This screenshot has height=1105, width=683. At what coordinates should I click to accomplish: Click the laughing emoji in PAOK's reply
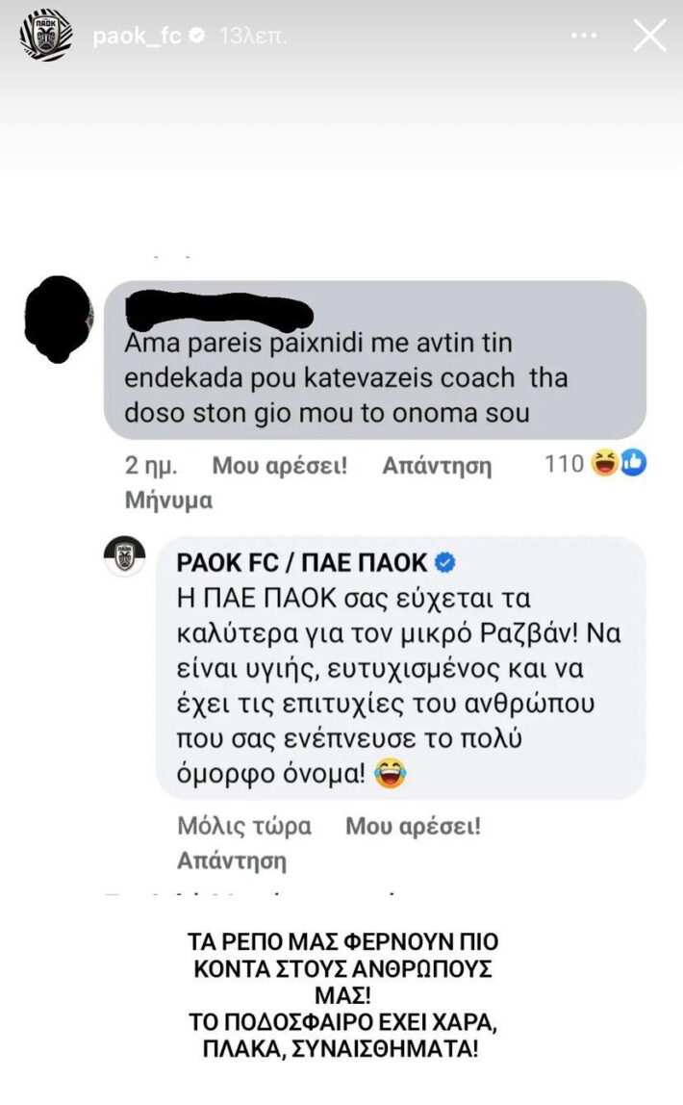(391, 772)
